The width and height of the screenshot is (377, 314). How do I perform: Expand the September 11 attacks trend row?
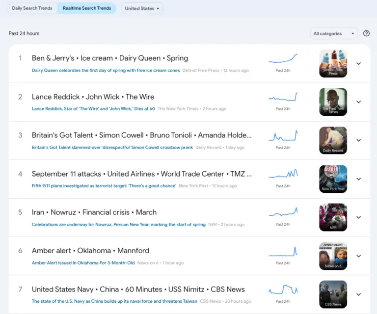click(x=358, y=179)
